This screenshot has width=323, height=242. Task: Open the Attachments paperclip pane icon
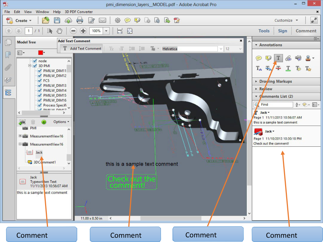[x=8, y=67]
